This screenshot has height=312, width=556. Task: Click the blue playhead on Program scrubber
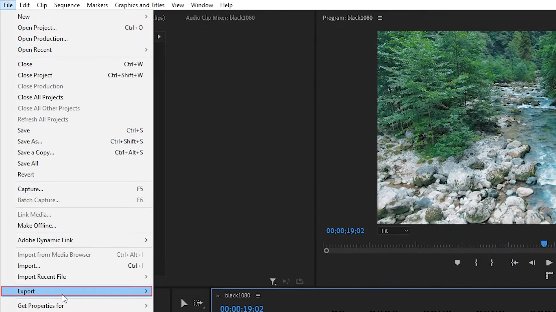point(544,243)
